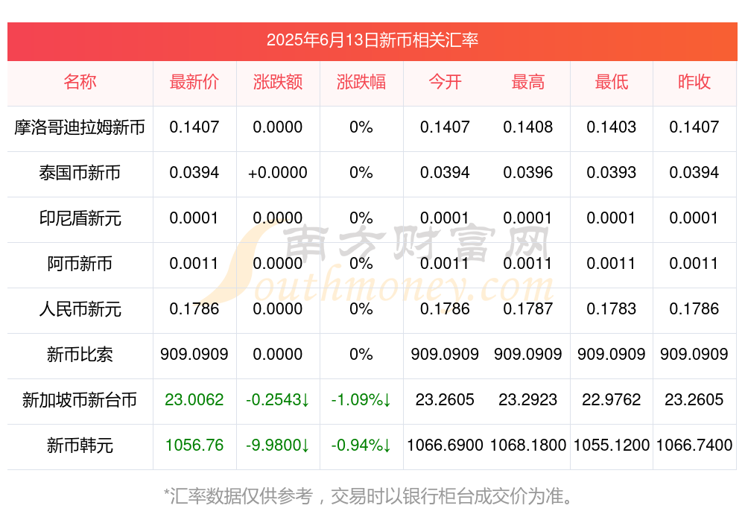
Task: Click the row name 人民币新元
Action: click(x=80, y=309)
